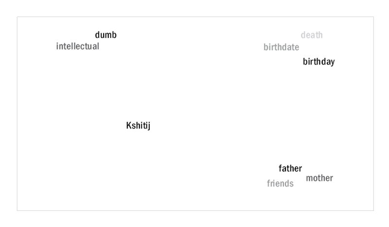This screenshot has width=389, height=227.
Task: Pick the light gray word under "father"
Action: point(280,184)
